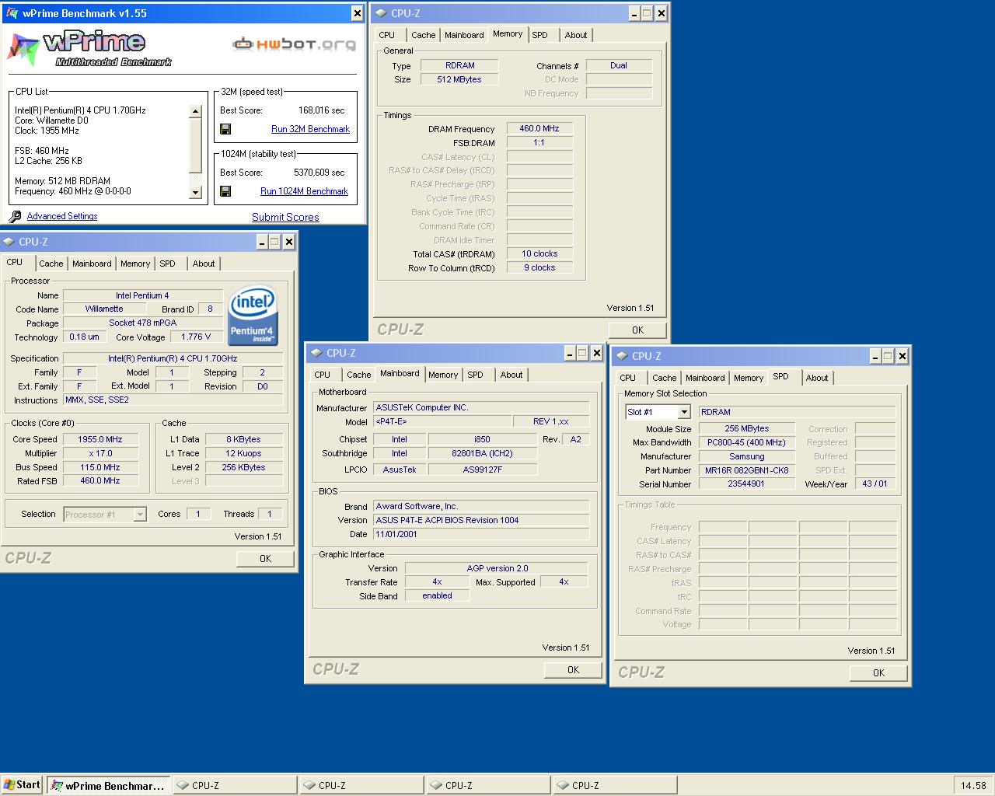Click the Manufacturer Samsung field in SPD
This screenshot has height=796, width=995.
746,456
